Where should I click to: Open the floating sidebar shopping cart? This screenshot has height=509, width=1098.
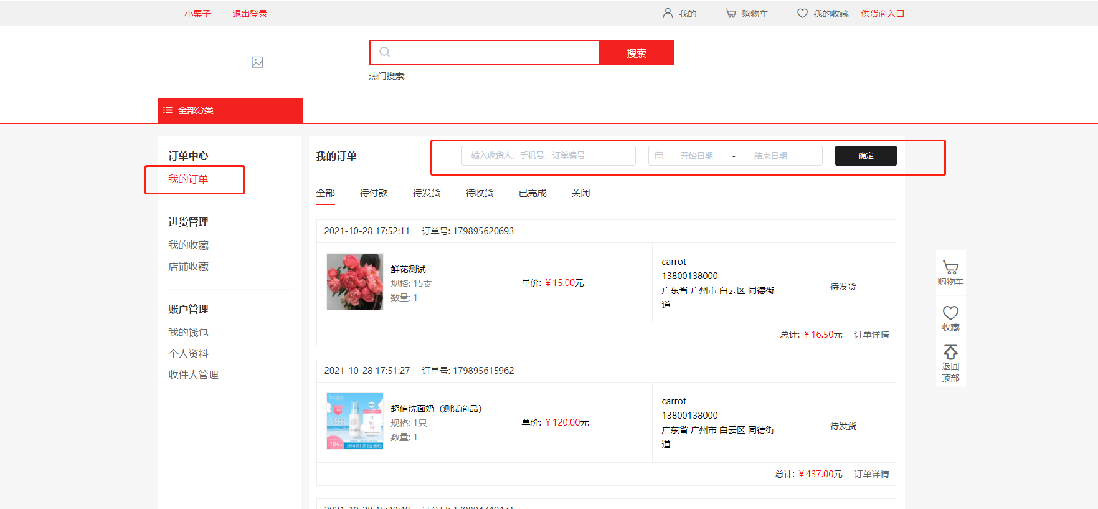(950, 273)
